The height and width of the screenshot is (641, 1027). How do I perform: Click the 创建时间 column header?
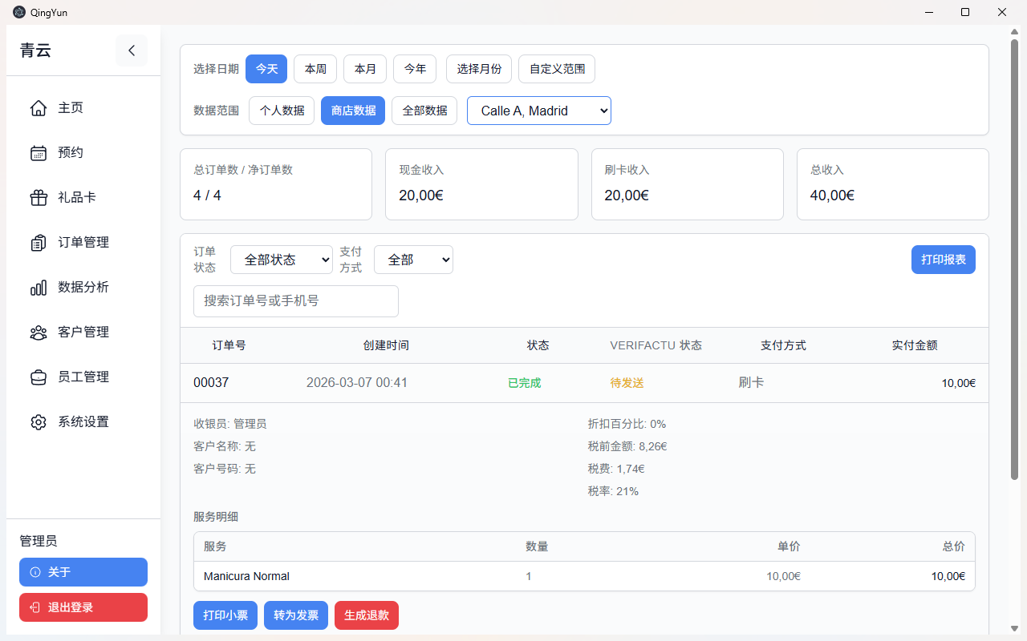[x=386, y=345]
